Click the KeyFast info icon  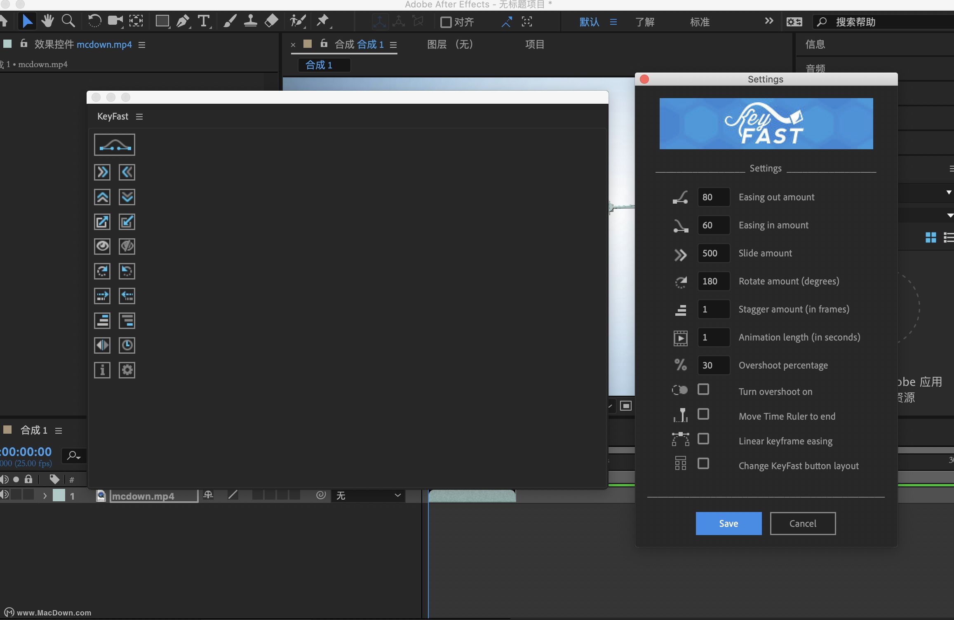click(102, 370)
